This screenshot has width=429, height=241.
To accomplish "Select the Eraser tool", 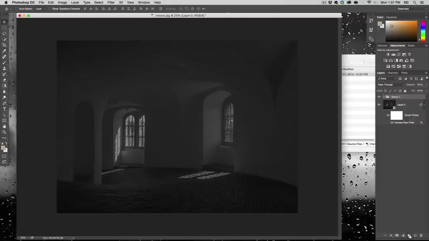I will coord(4,80).
